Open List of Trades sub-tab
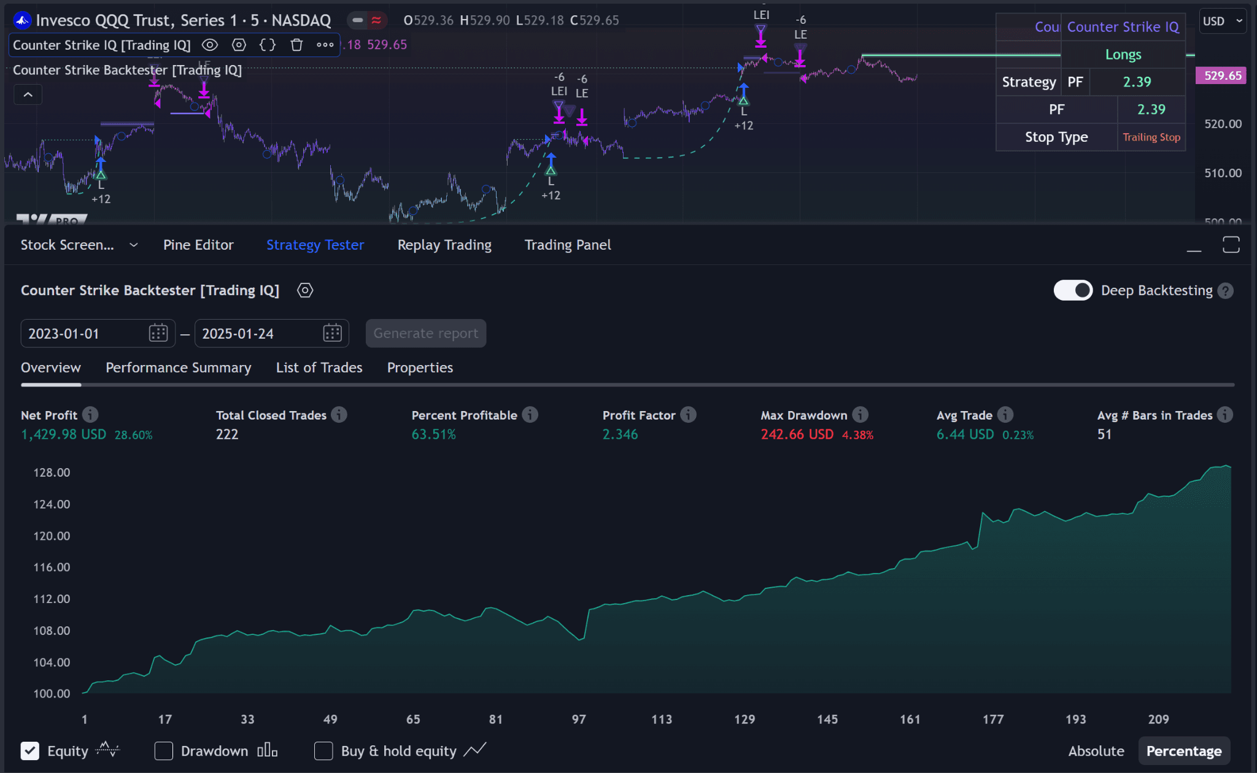This screenshot has height=773, width=1257. [319, 367]
